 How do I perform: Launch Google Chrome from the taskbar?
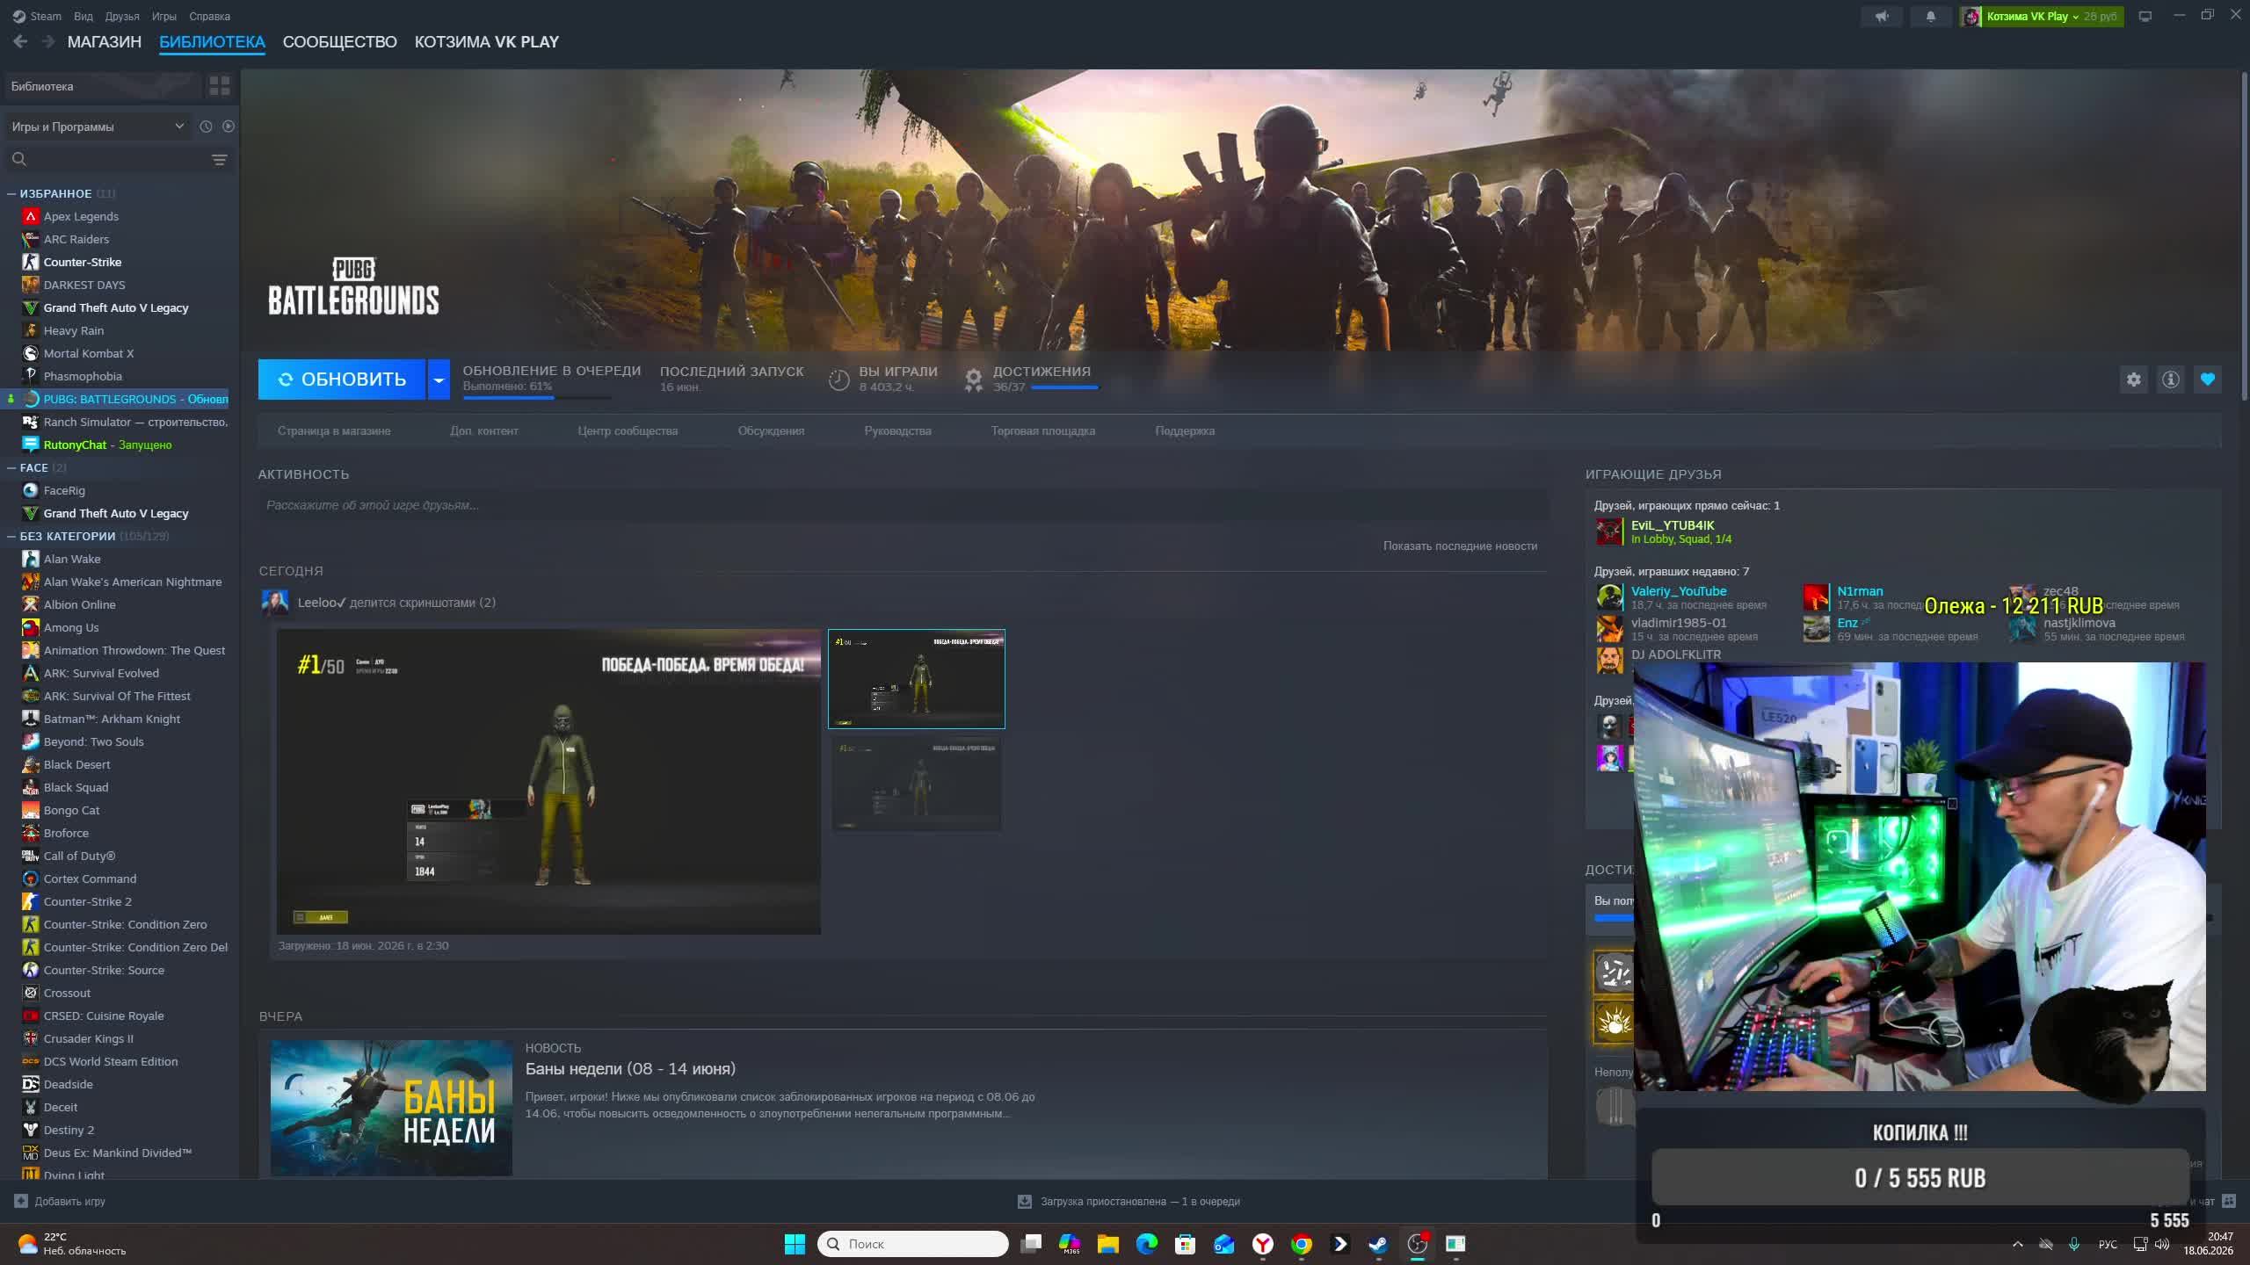click(x=1302, y=1244)
